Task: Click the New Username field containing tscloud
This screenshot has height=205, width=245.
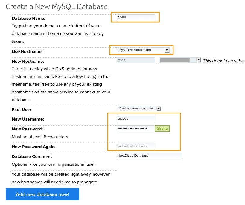Action: (136, 118)
